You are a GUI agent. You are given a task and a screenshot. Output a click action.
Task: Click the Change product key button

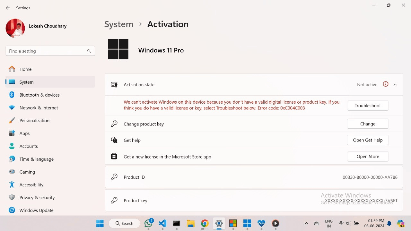[368, 124]
